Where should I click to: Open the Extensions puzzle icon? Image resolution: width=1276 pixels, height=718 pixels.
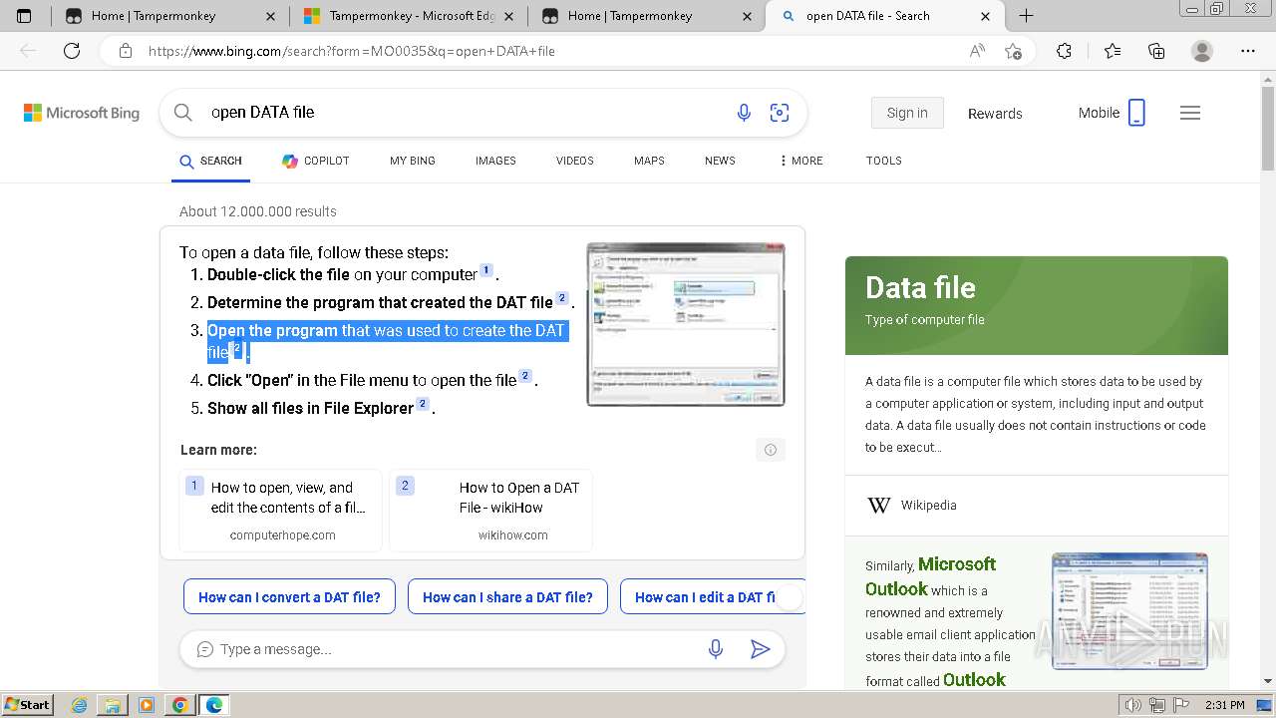(1064, 51)
